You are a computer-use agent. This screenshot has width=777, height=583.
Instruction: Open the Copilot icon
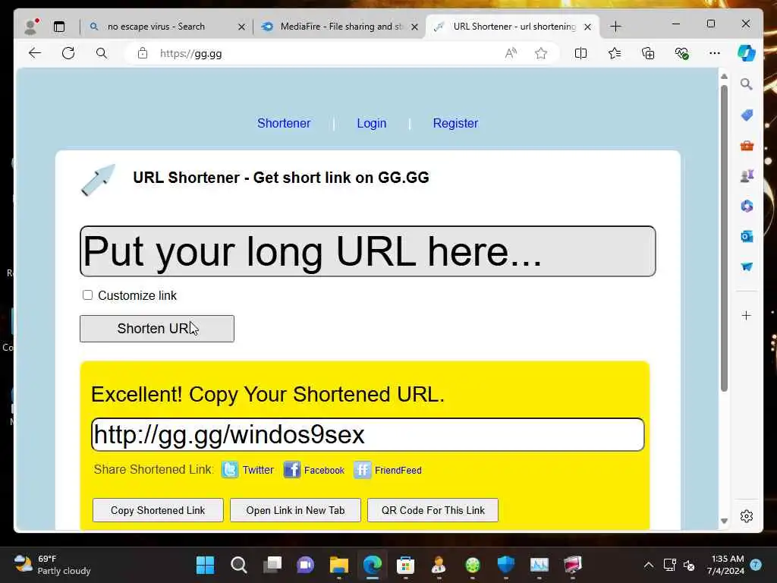pyautogui.click(x=747, y=53)
